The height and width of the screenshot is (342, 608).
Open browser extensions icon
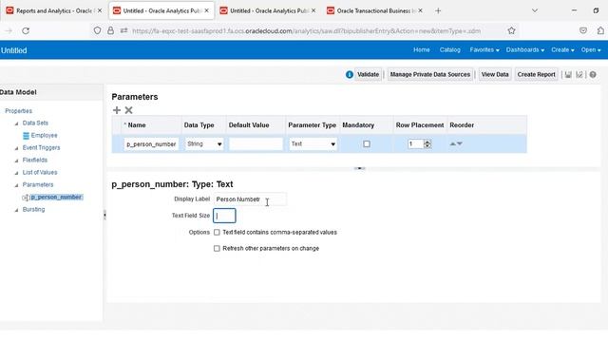(x=600, y=30)
